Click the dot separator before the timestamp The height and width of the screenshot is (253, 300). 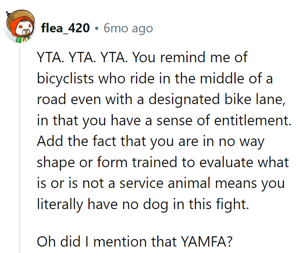click(97, 29)
